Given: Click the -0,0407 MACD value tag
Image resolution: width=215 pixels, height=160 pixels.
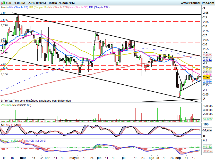Looking at the screenshot, I should point(207,151).
